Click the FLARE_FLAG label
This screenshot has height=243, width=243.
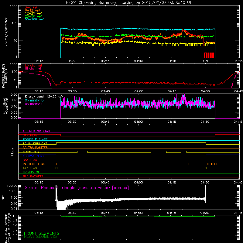pos(32,152)
